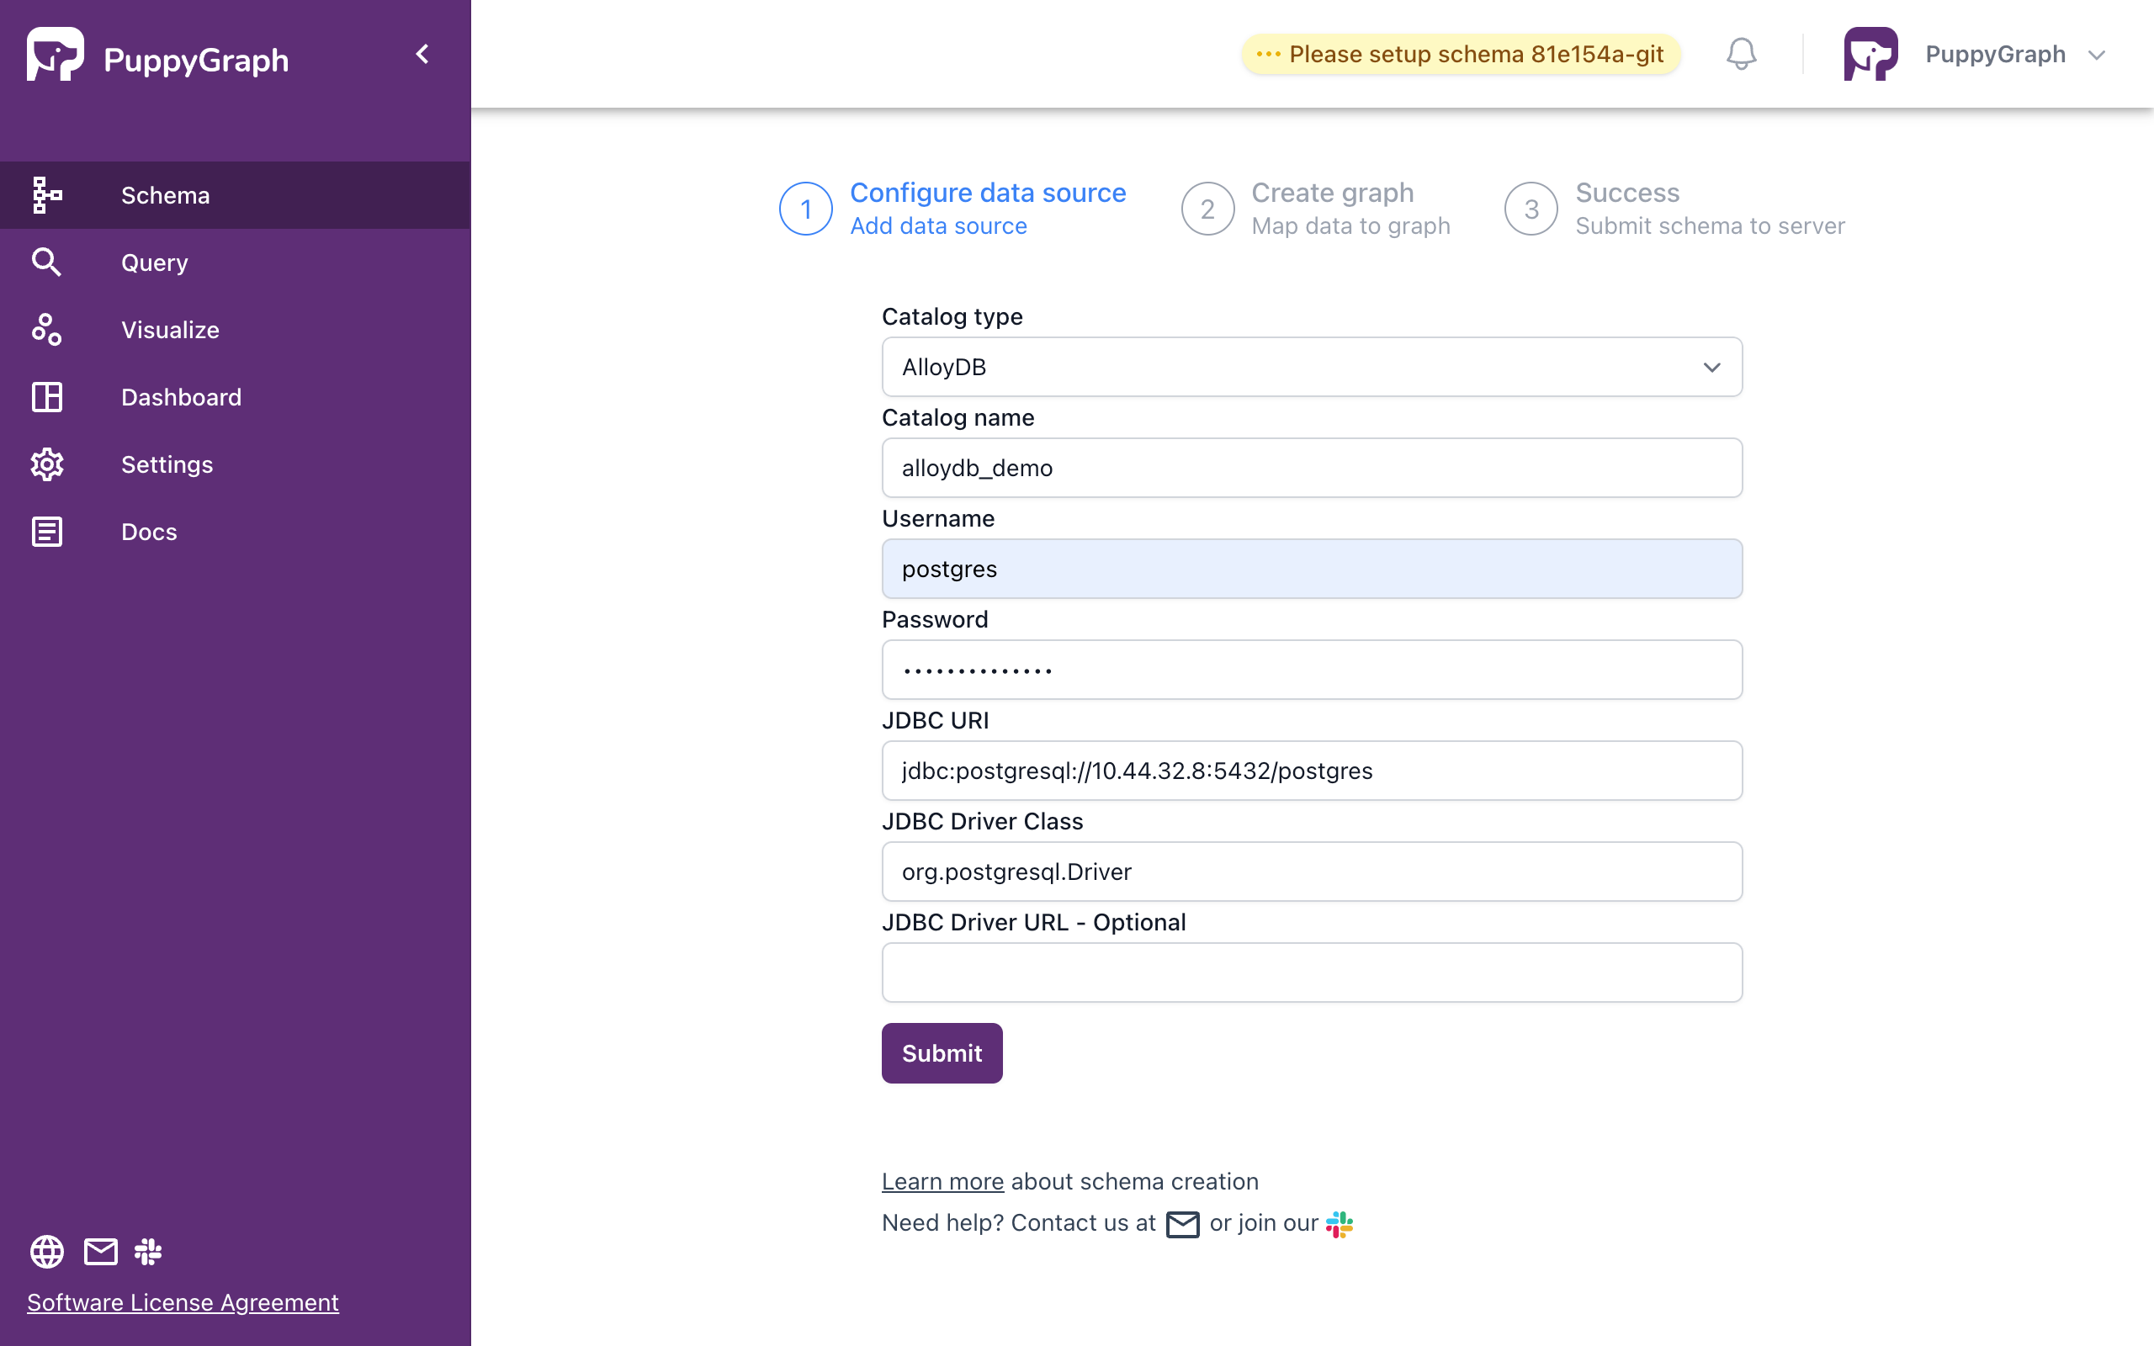Open website via sidebar globe icon
2154x1346 pixels.
click(x=47, y=1252)
